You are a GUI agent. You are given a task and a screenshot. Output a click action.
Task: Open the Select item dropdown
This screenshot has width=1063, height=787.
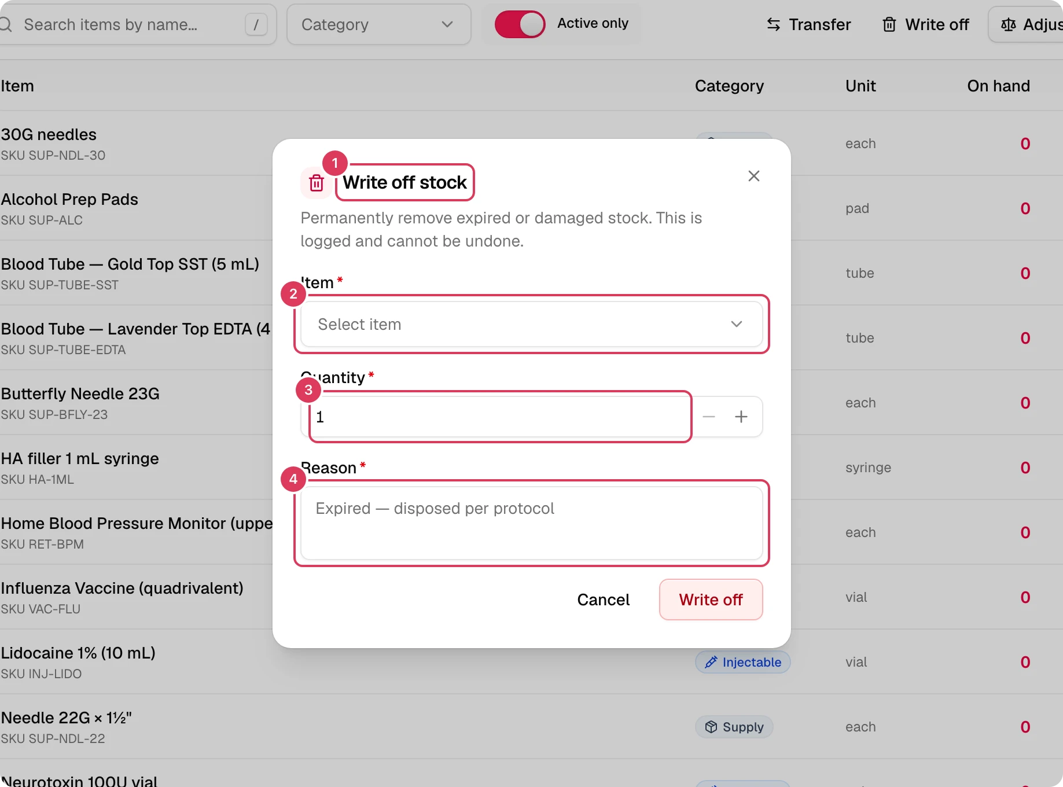tap(531, 324)
